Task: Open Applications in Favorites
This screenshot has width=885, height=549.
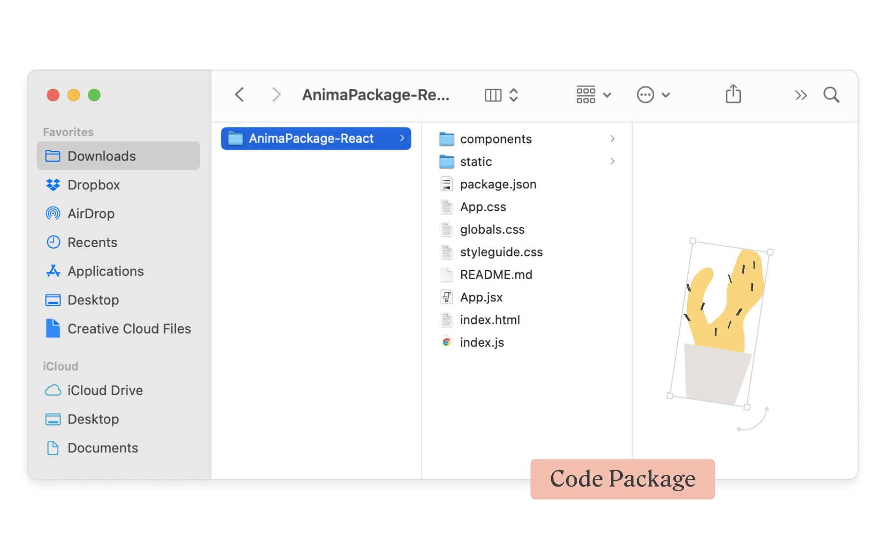Action: pyautogui.click(x=105, y=272)
